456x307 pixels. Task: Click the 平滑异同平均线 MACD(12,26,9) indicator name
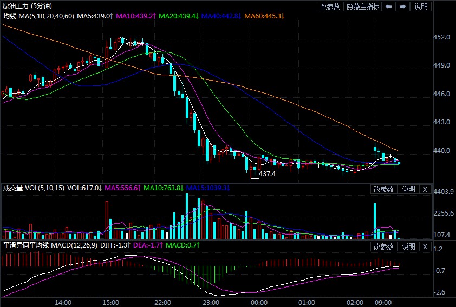tap(49, 245)
